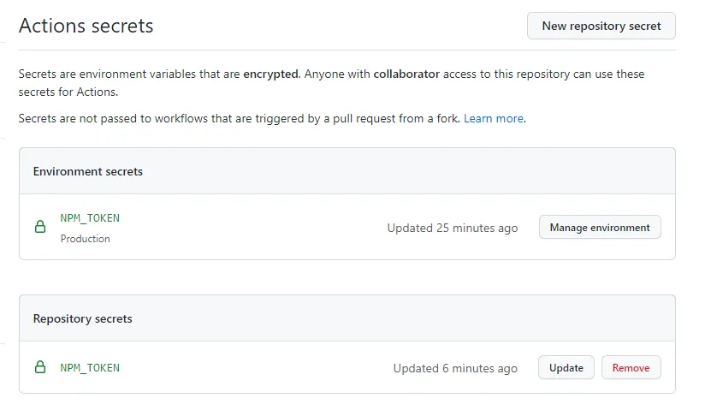Click the bold word collaborator

[406, 74]
